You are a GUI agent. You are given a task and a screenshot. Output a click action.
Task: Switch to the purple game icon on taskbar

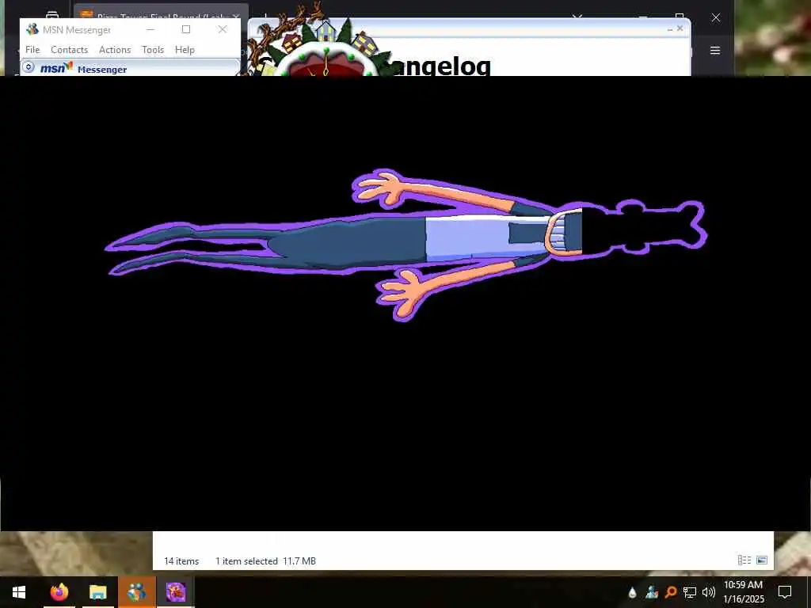(176, 592)
